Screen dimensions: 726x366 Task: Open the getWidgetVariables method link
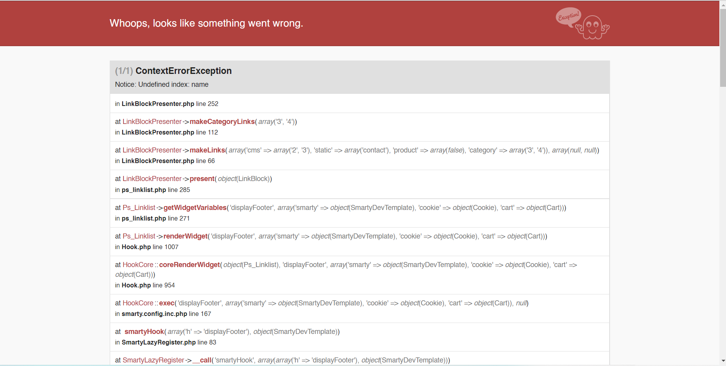[195, 208]
